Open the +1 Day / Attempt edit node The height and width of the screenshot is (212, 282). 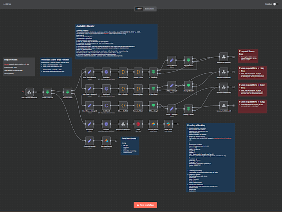(172, 60)
